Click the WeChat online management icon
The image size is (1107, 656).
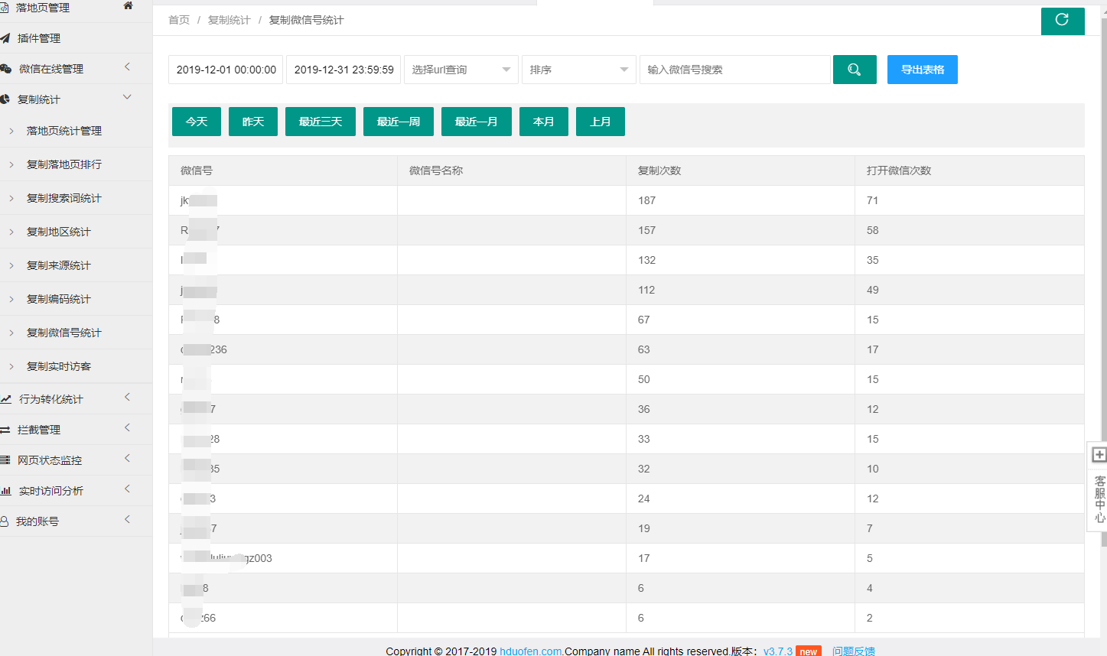click(5, 69)
